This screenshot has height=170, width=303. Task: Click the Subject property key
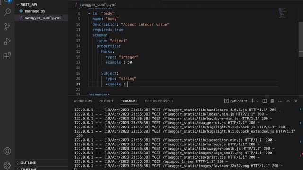click(109, 73)
